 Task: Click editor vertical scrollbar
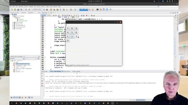(174, 43)
